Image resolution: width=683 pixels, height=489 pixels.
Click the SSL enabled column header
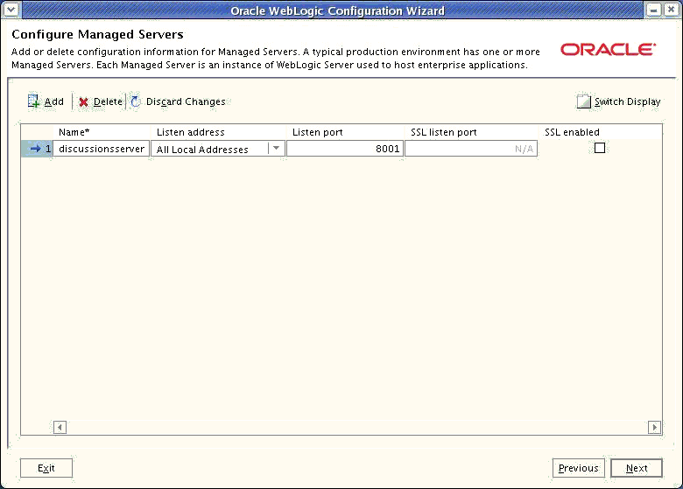[600, 132]
